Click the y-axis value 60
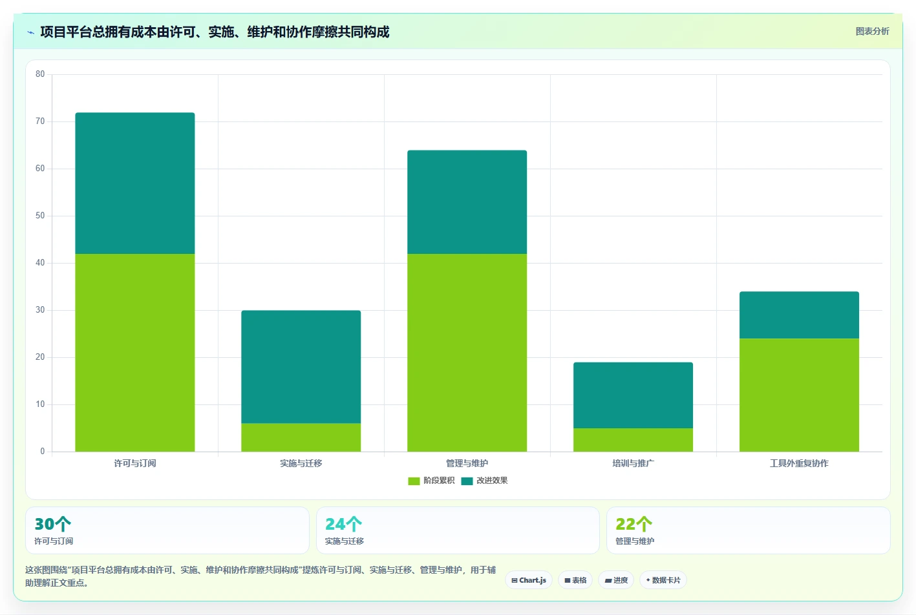This screenshot has width=916, height=615. pyautogui.click(x=40, y=169)
